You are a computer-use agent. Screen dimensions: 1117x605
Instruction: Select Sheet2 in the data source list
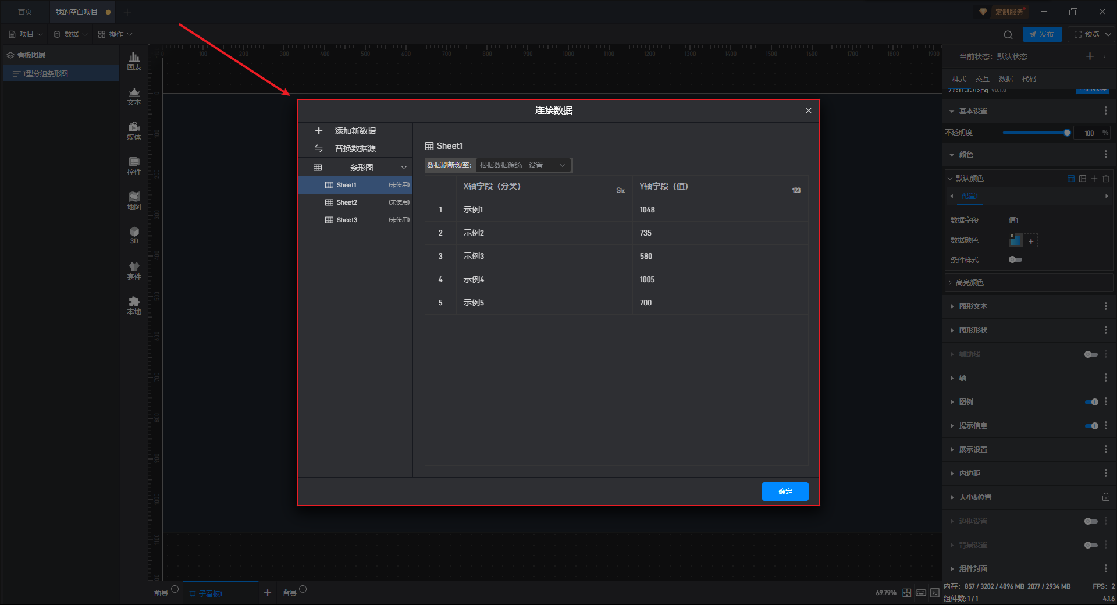pyautogui.click(x=347, y=202)
